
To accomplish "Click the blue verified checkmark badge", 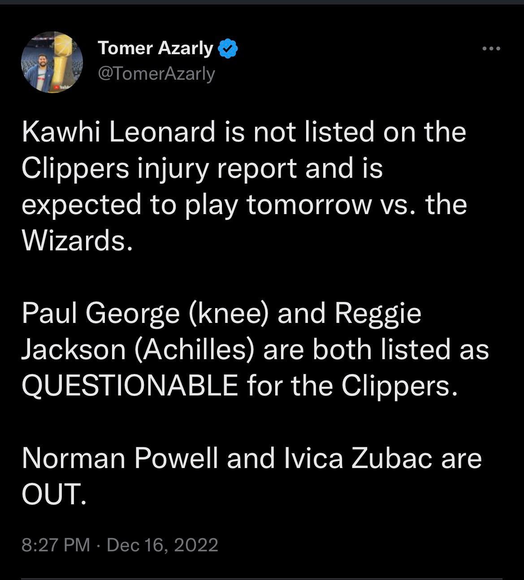I will click(x=227, y=48).
